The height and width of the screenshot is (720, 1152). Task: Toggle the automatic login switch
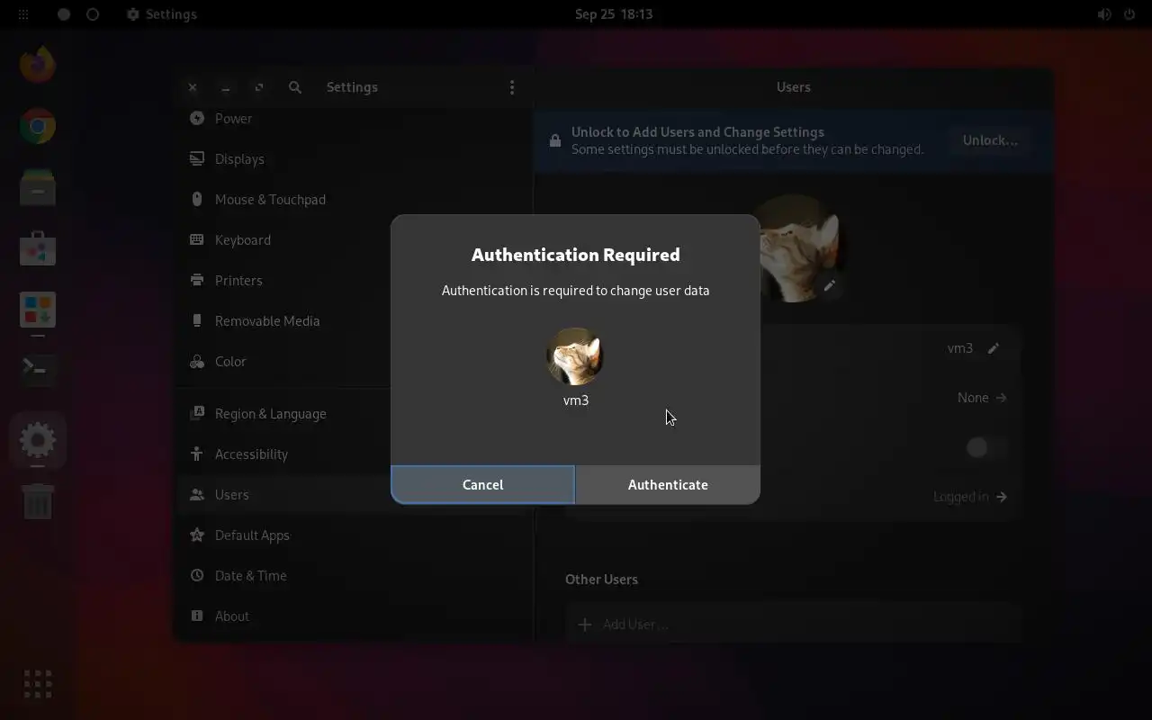(x=985, y=447)
